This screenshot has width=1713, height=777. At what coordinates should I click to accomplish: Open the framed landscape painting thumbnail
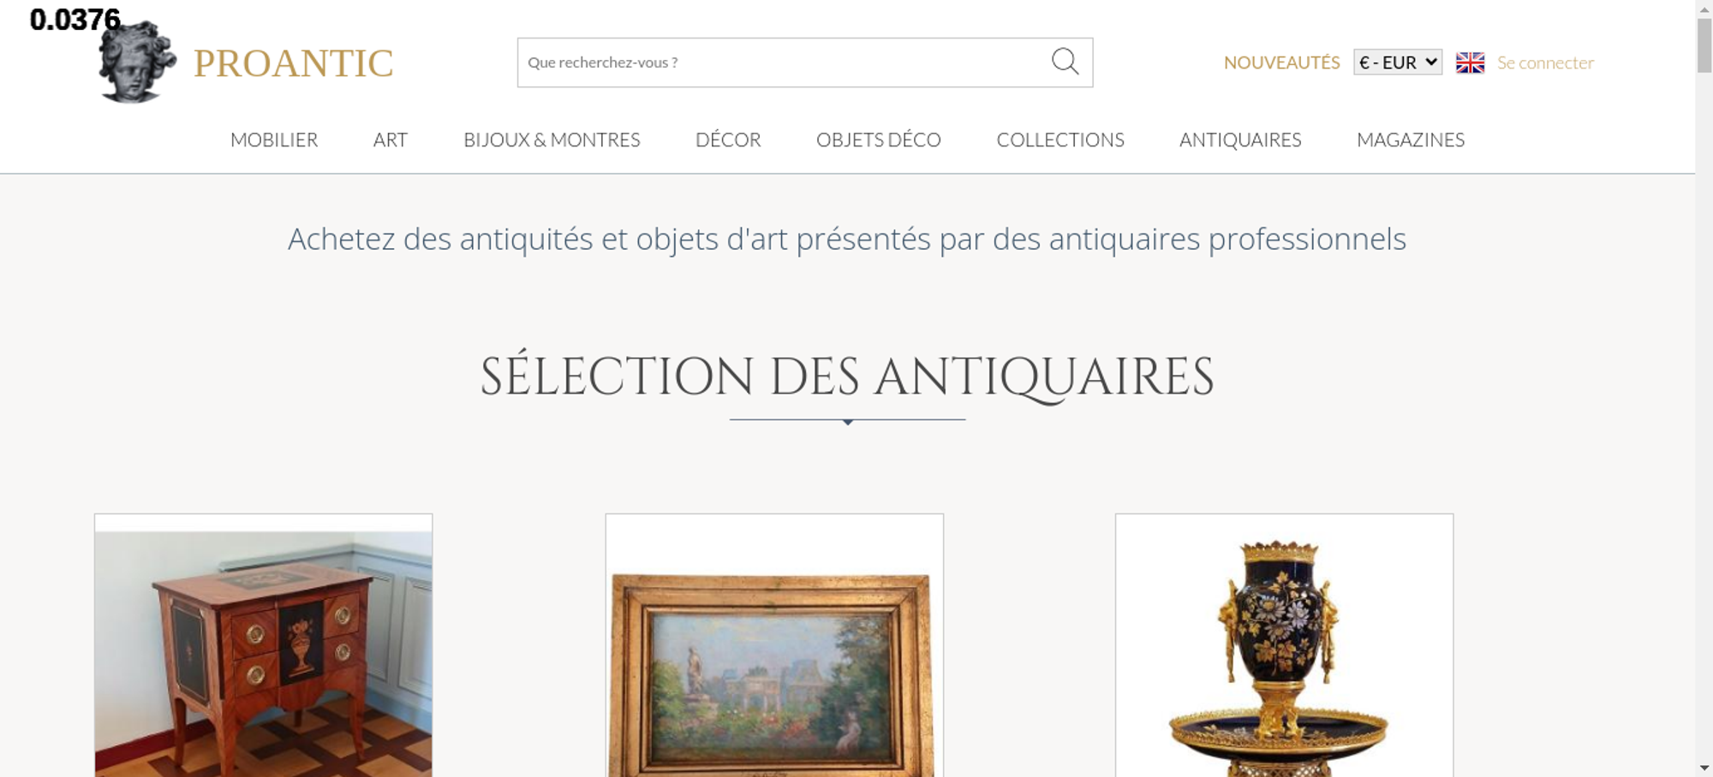[774, 645]
